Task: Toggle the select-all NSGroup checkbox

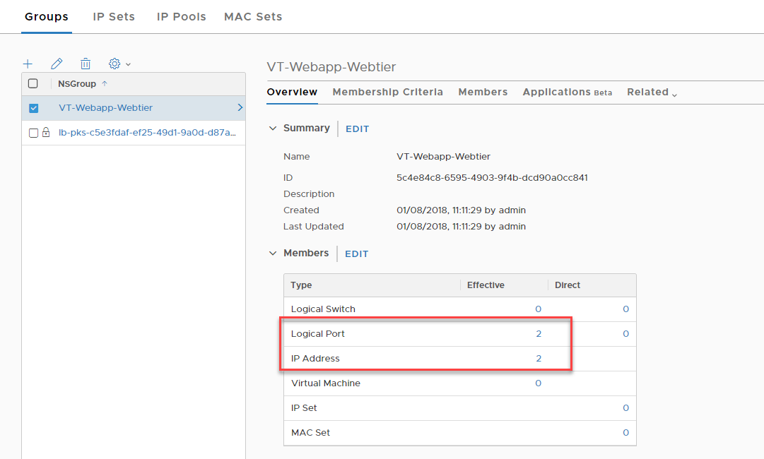Action: click(x=33, y=83)
